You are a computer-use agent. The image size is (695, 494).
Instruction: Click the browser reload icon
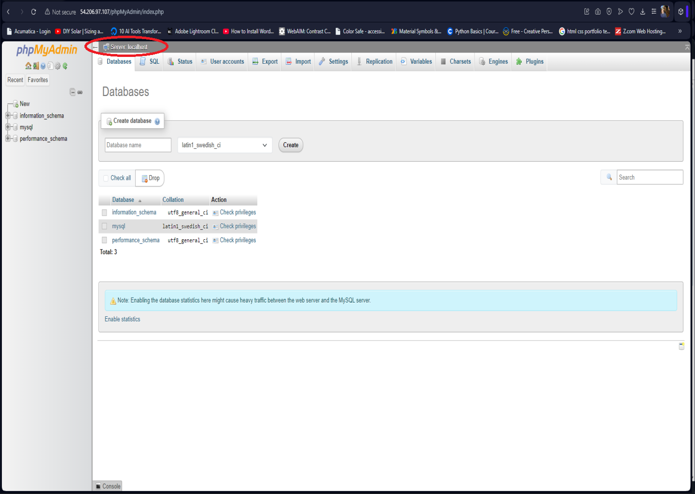pos(33,12)
